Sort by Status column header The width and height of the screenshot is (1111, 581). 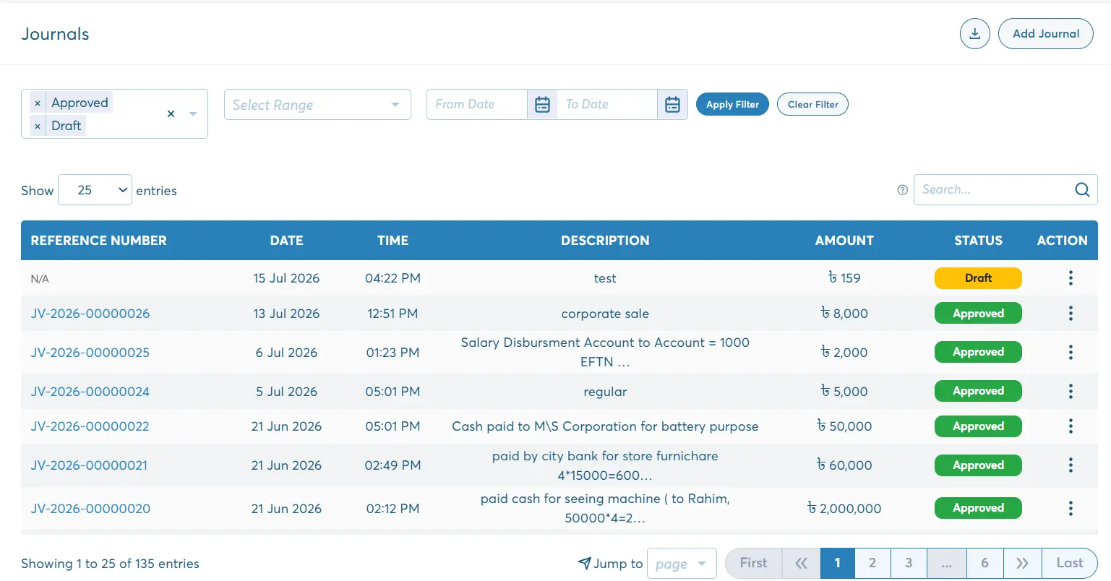(978, 241)
